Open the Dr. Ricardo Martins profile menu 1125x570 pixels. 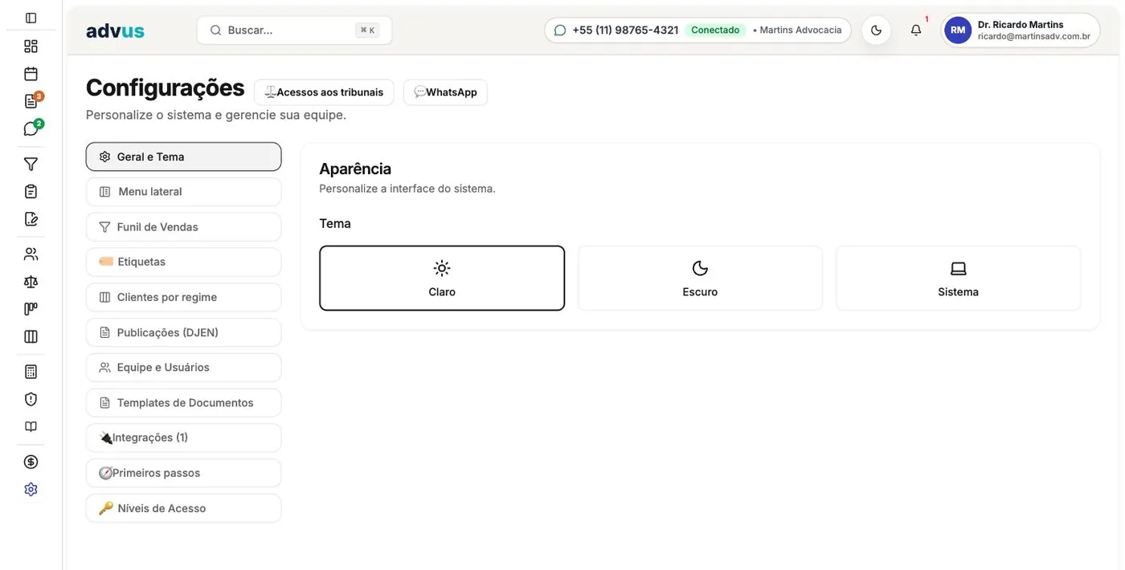[1021, 31]
